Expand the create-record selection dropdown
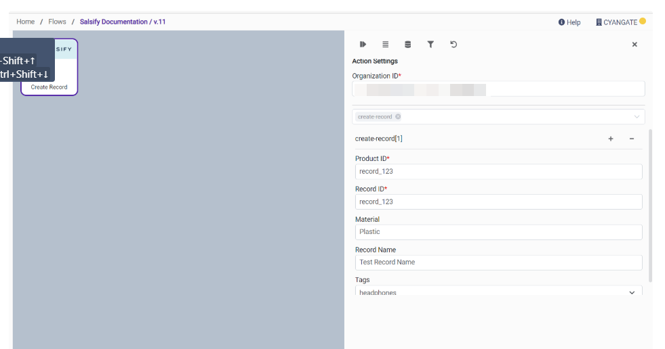 (x=637, y=117)
